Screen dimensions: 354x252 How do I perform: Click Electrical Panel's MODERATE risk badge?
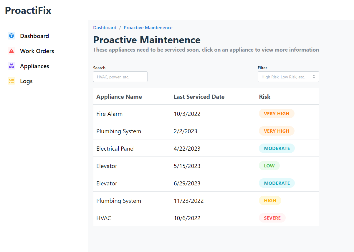[x=277, y=148]
